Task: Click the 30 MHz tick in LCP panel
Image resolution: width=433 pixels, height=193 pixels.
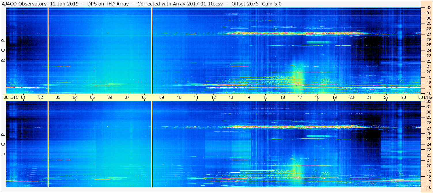Action: tap(429, 112)
